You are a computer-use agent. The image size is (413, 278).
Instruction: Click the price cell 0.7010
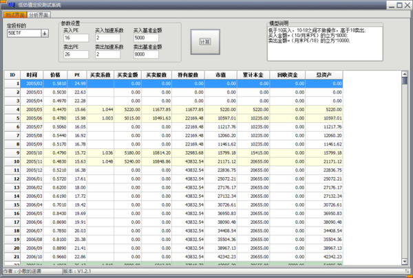(x=55, y=205)
